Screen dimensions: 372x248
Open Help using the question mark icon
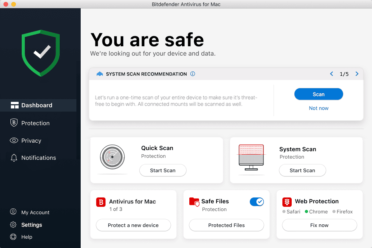(x=13, y=237)
